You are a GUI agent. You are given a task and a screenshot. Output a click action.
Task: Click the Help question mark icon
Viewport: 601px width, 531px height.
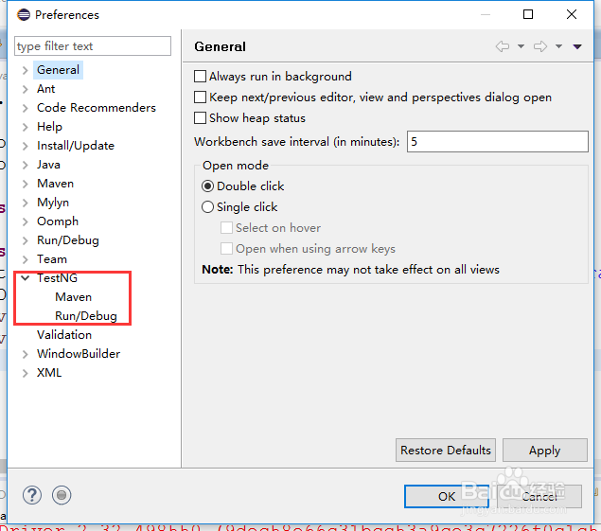tap(32, 495)
